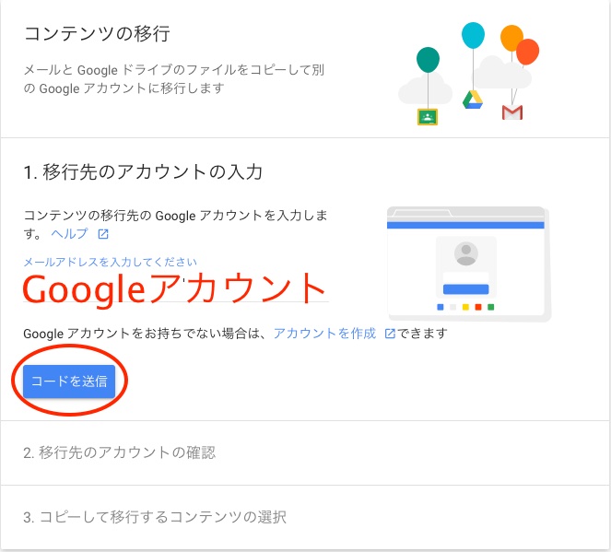Click the step 1 移行先のアカウントの入力 heading
611x552 pixels.
coord(143,171)
